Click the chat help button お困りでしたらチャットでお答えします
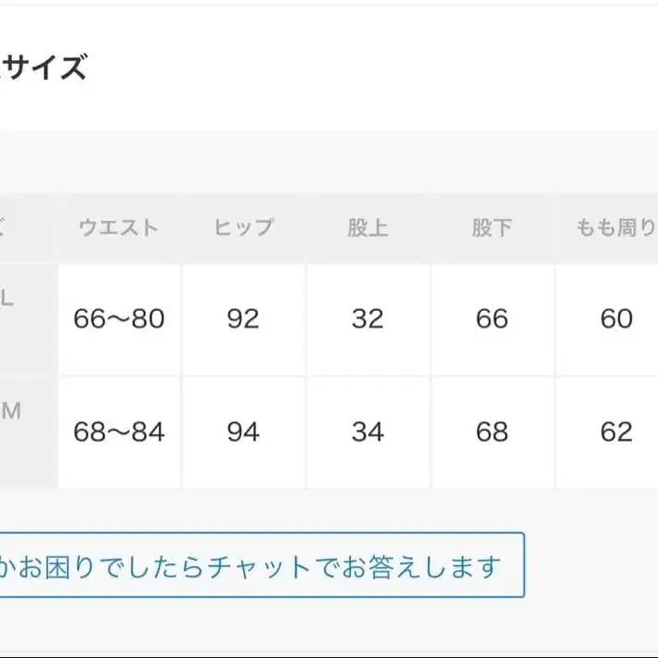This screenshot has height=658, width=658. tap(260, 565)
